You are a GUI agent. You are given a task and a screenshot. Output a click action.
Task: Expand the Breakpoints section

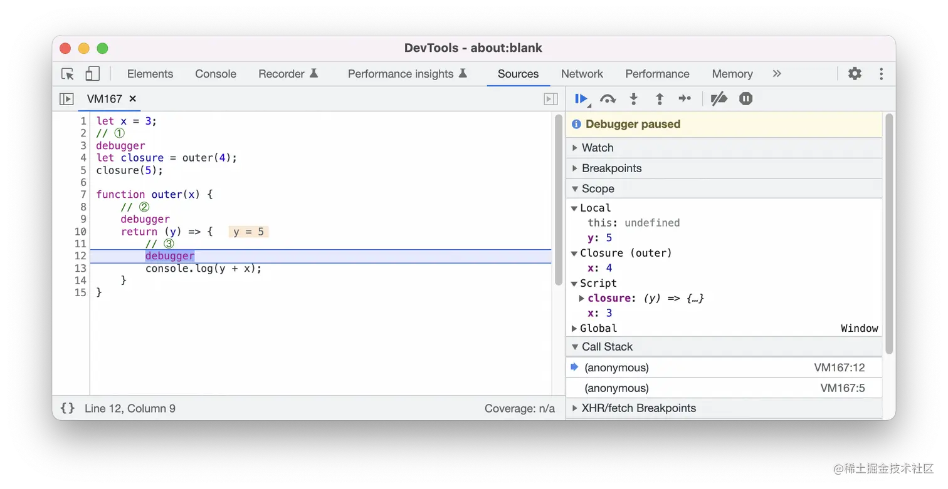[724, 168]
